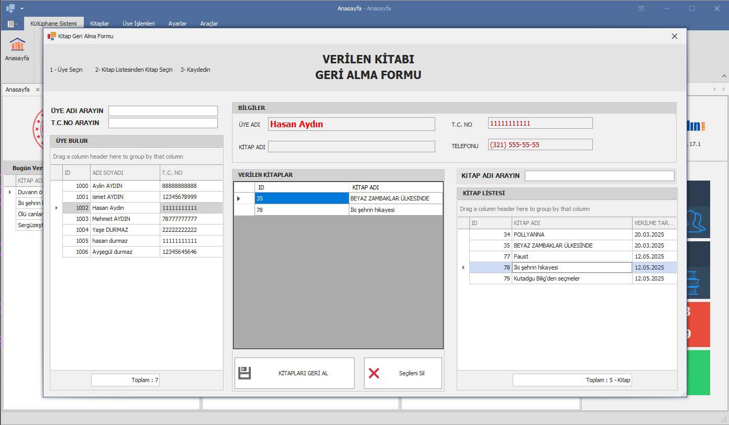Collapse the ribbon using the chevron

tap(724, 76)
